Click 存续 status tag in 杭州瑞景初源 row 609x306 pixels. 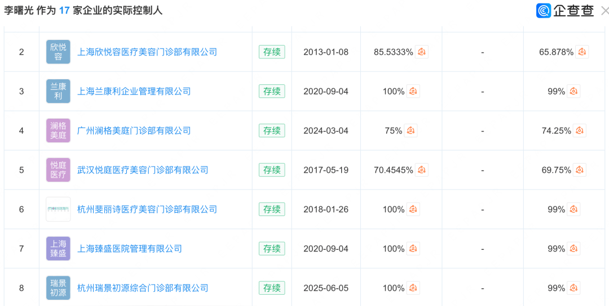point(272,288)
